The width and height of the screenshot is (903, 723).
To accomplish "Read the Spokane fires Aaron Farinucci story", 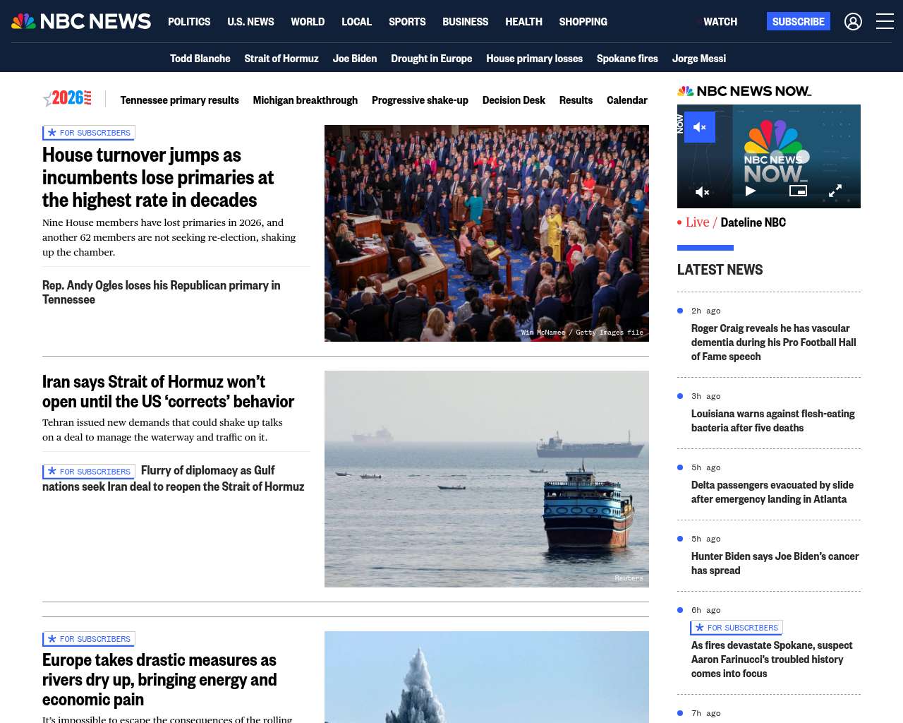I will [772, 659].
